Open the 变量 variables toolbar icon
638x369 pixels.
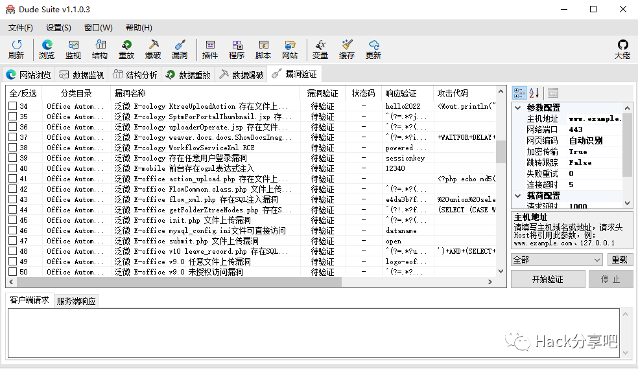[320, 50]
